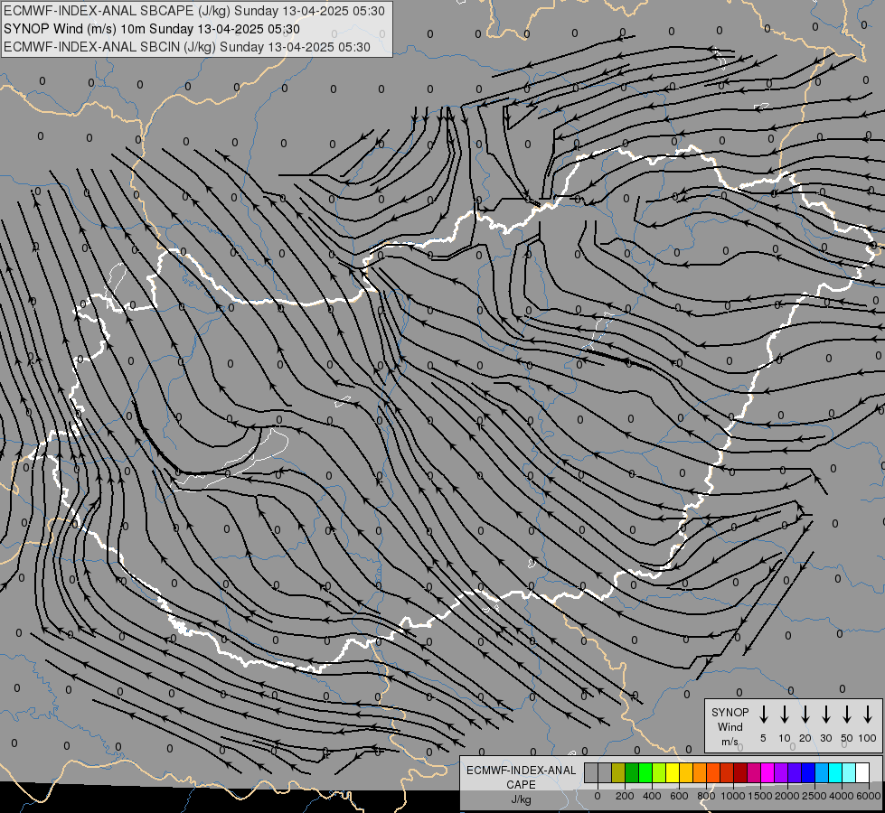Pick the bright magenta legend swatch
The image size is (885, 813).
click(x=767, y=772)
